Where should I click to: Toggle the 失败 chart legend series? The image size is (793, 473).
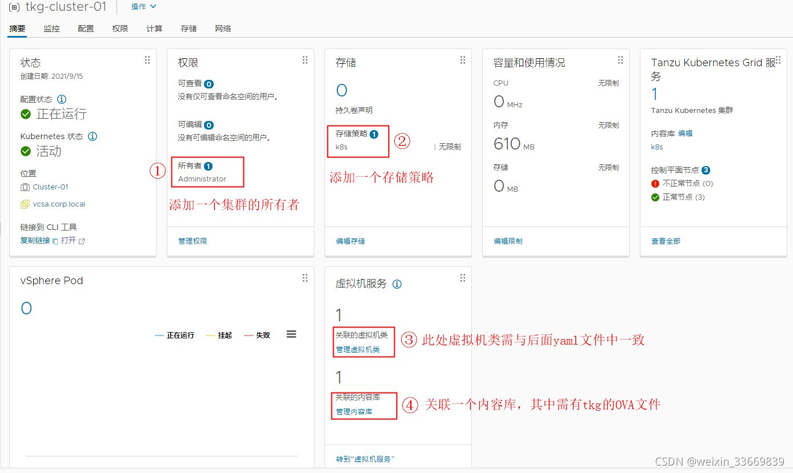257,335
